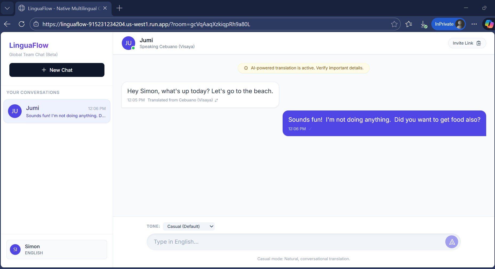
Task: Open the Copilot sidebar icon
Action: pyautogui.click(x=489, y=24)
